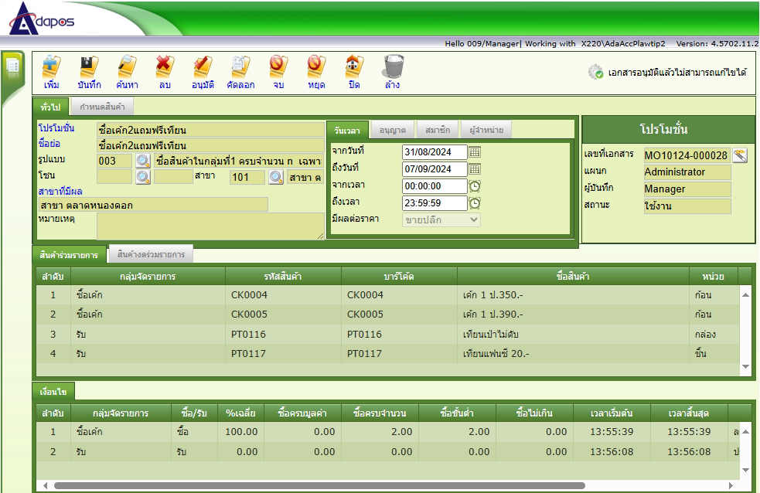The height and width of the screenshot is (493, 760).
Task: Open calendar picker for จากวันที่ date
Action: (x=475, y=152)
